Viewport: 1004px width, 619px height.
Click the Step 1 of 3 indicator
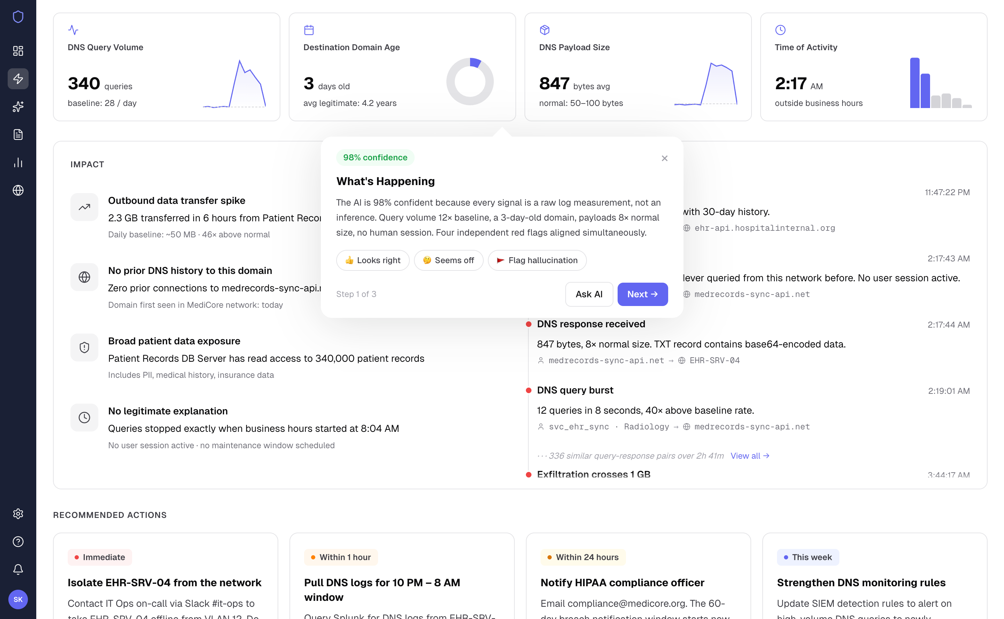[x=356, y=294]
